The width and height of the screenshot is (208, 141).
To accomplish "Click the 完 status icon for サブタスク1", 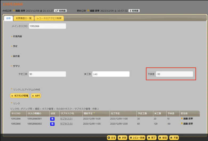I will pos(52,119).
